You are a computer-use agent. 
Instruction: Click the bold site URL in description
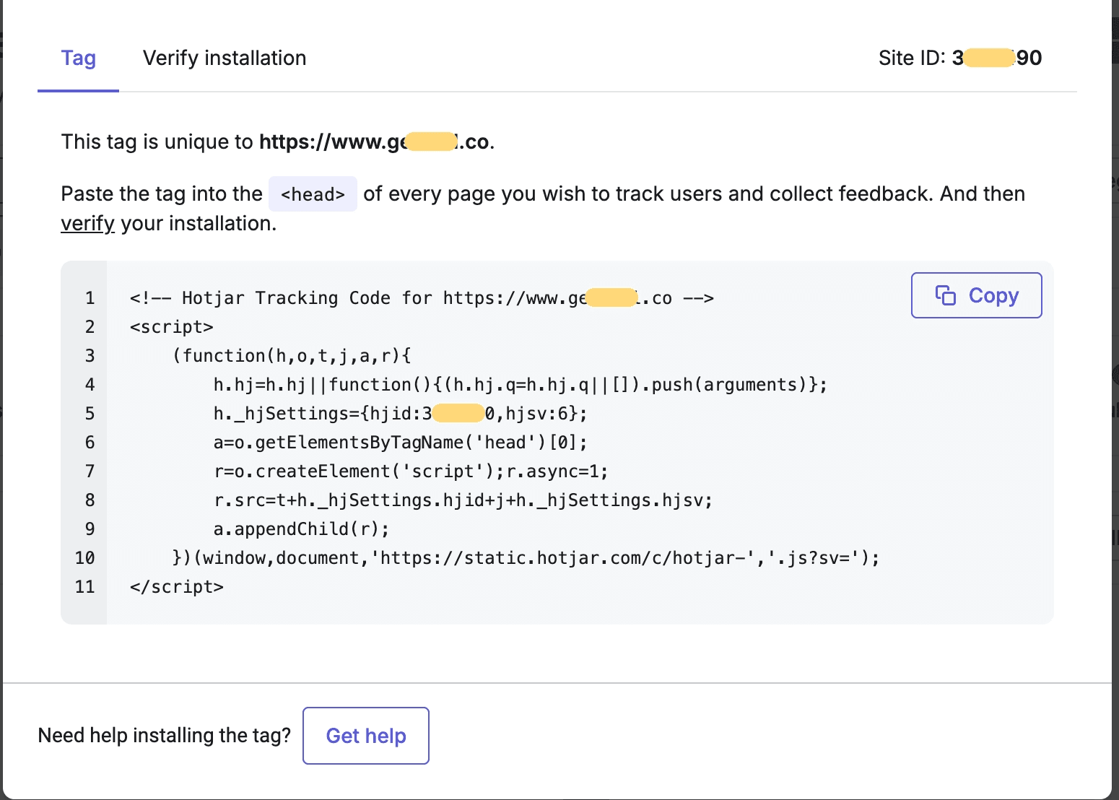pos(375,142)
